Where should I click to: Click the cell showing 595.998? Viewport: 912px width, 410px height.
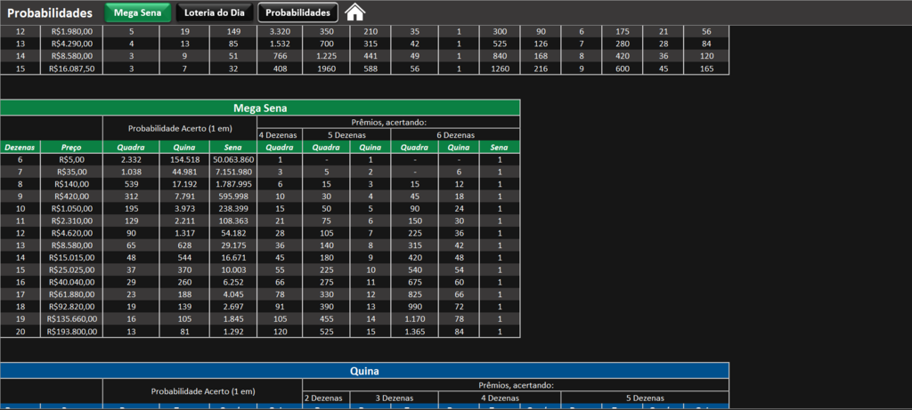pos(233,197)
